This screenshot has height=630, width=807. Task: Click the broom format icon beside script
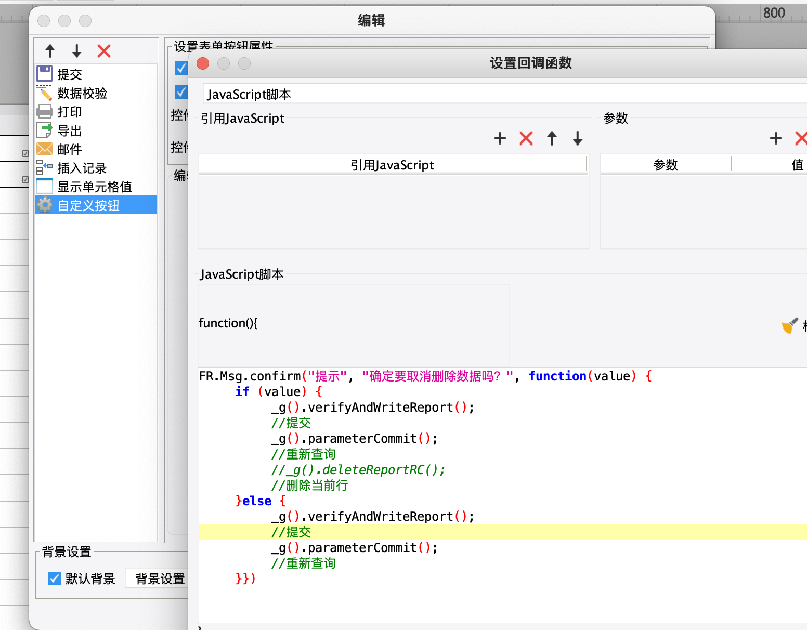tap(789, 326)
